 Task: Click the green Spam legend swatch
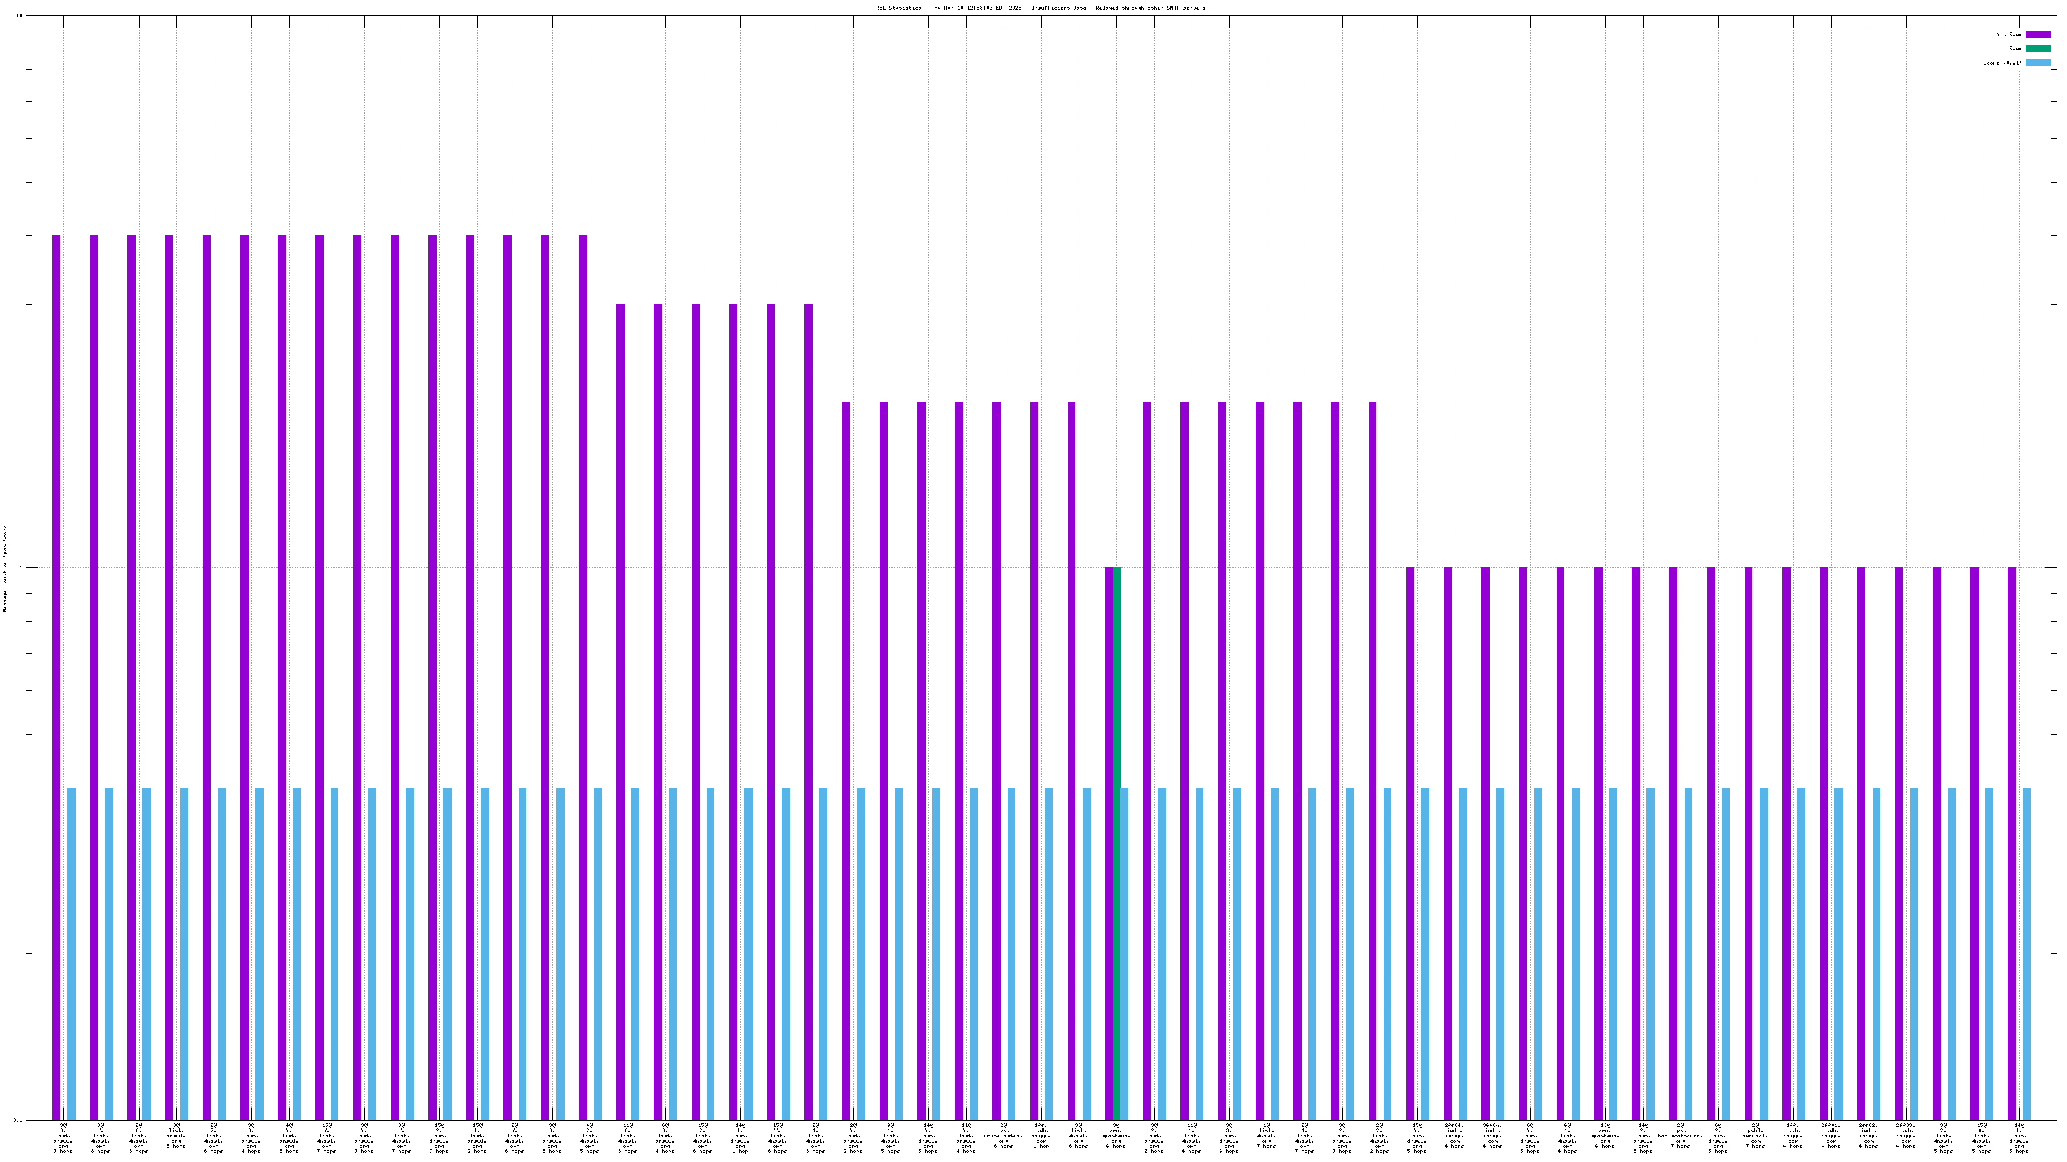click(2037, 49)
